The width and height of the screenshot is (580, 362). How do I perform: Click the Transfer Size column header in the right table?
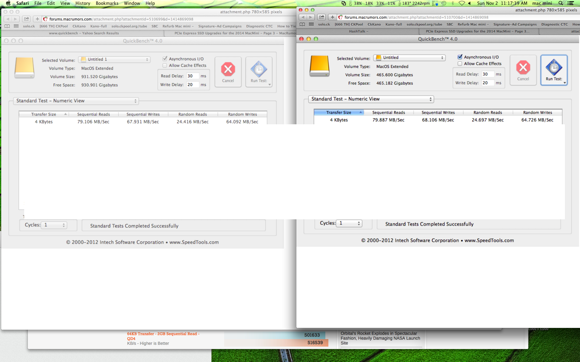[339, 113]
